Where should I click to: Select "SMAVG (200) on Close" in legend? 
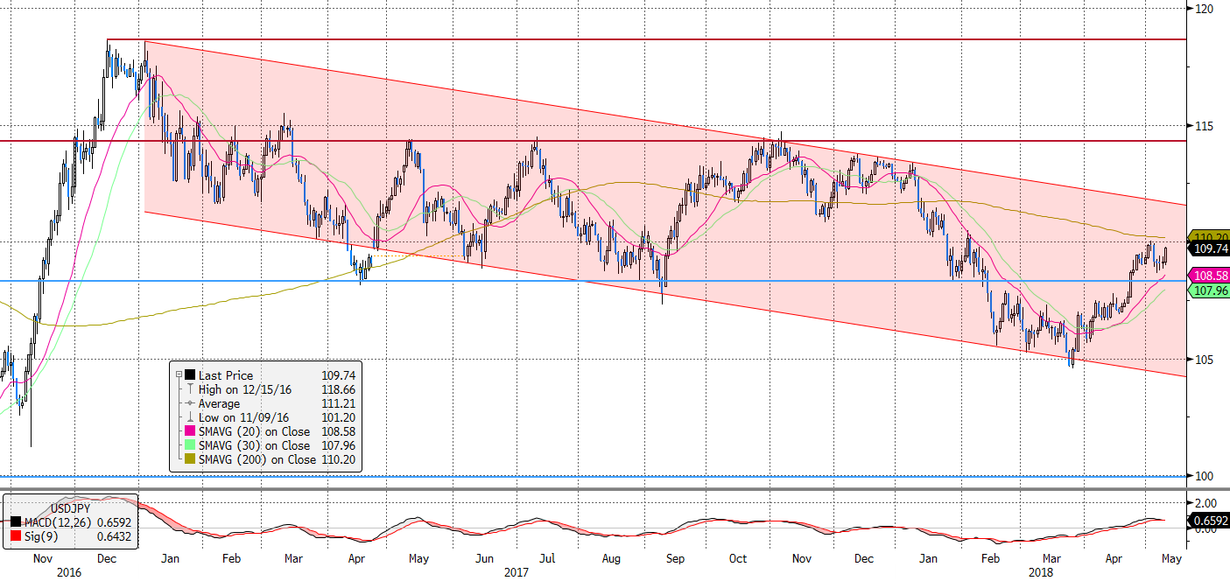pos(257,459)
